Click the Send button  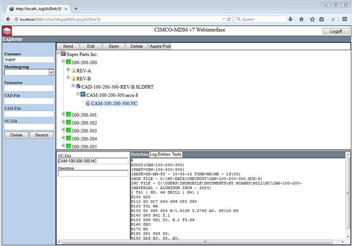(68, 46)
